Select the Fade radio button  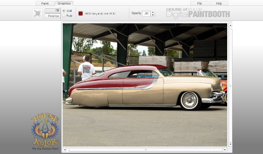tap(64, 16)
